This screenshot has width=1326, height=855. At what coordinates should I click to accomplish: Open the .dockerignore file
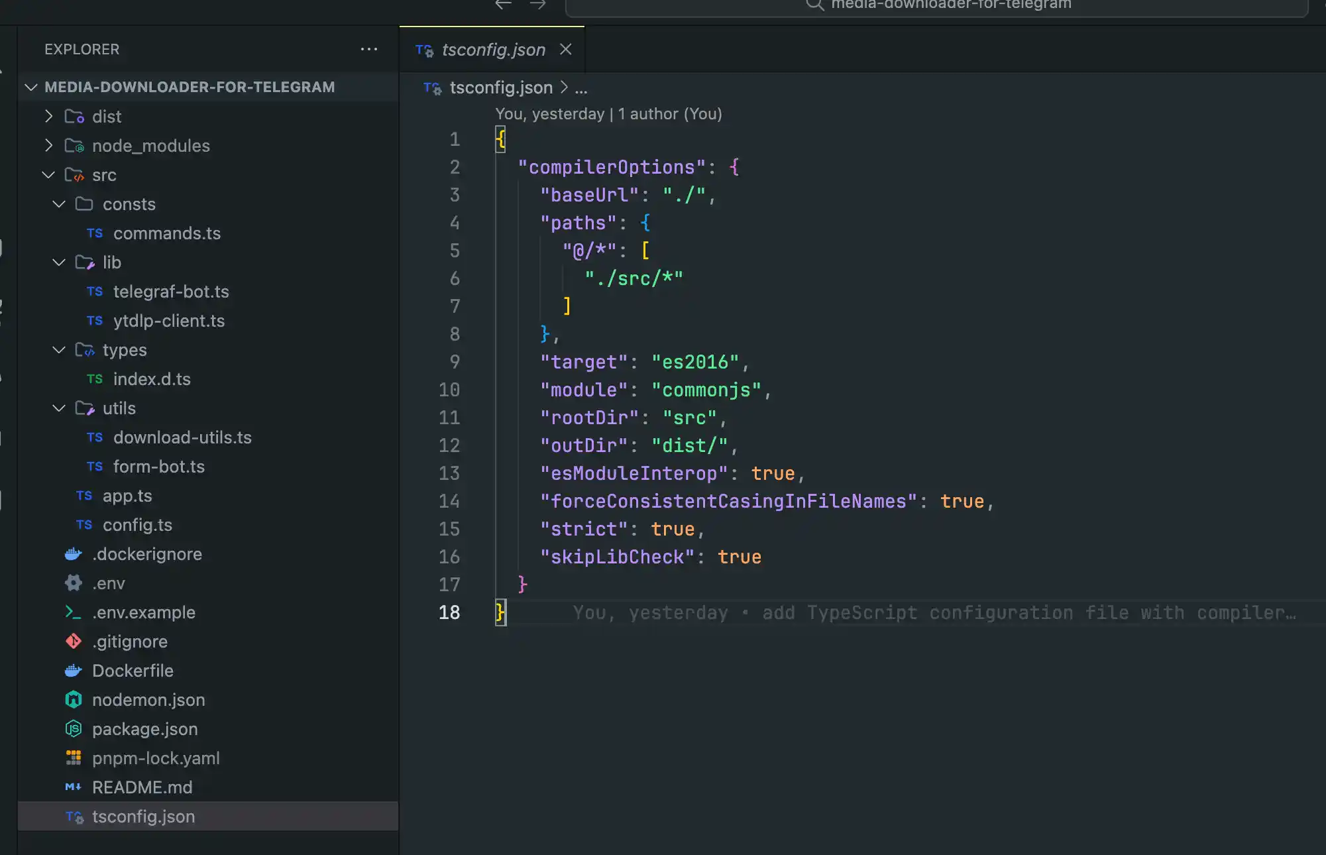[147, 554]
